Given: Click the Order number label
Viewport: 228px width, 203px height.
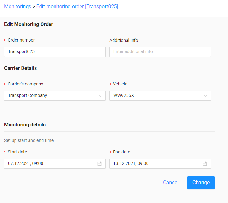Looking at the screenshot, I should [21, 40].
